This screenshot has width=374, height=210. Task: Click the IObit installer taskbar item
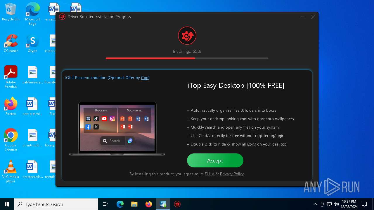(x=163, y=204)
